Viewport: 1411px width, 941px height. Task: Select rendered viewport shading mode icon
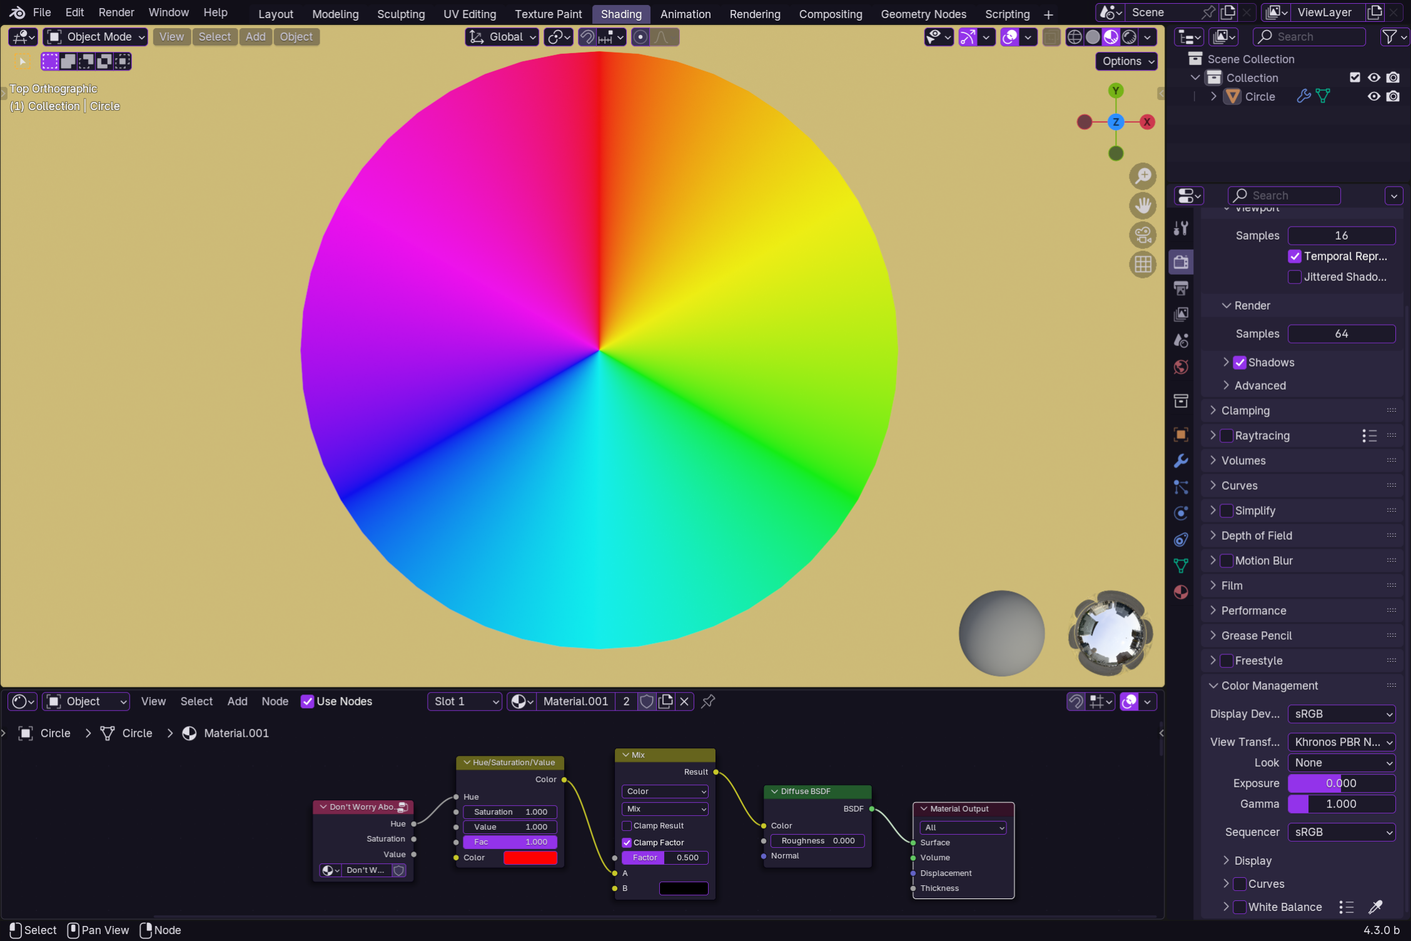tap(1130, 37)
